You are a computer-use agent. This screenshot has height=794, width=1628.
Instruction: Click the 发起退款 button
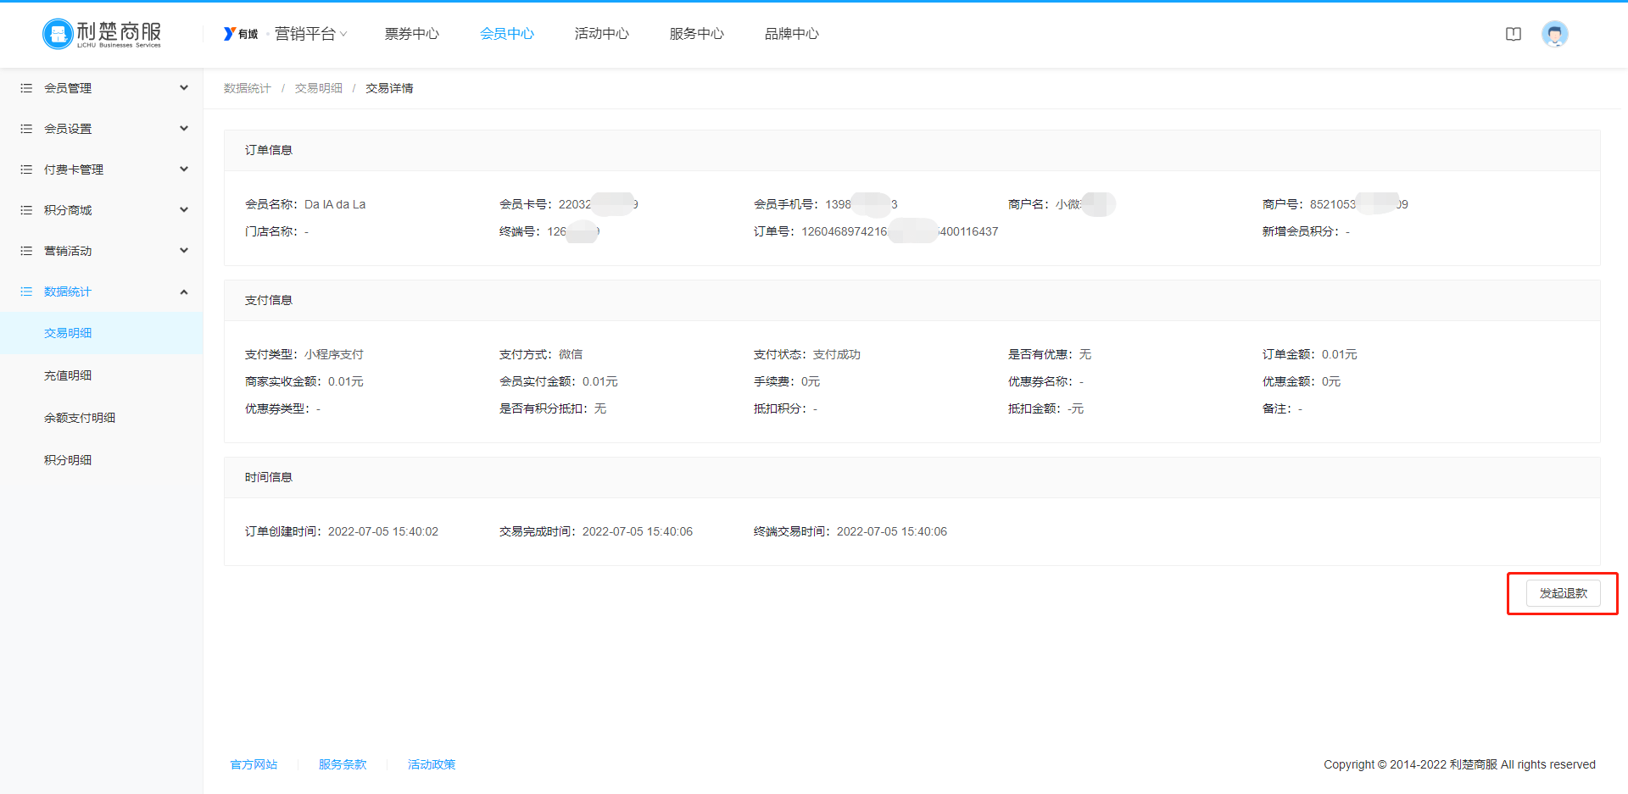pyautogui.click(x=1563, y=593)
